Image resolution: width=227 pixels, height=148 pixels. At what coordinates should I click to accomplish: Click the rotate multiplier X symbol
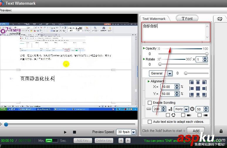coord(194,59)
